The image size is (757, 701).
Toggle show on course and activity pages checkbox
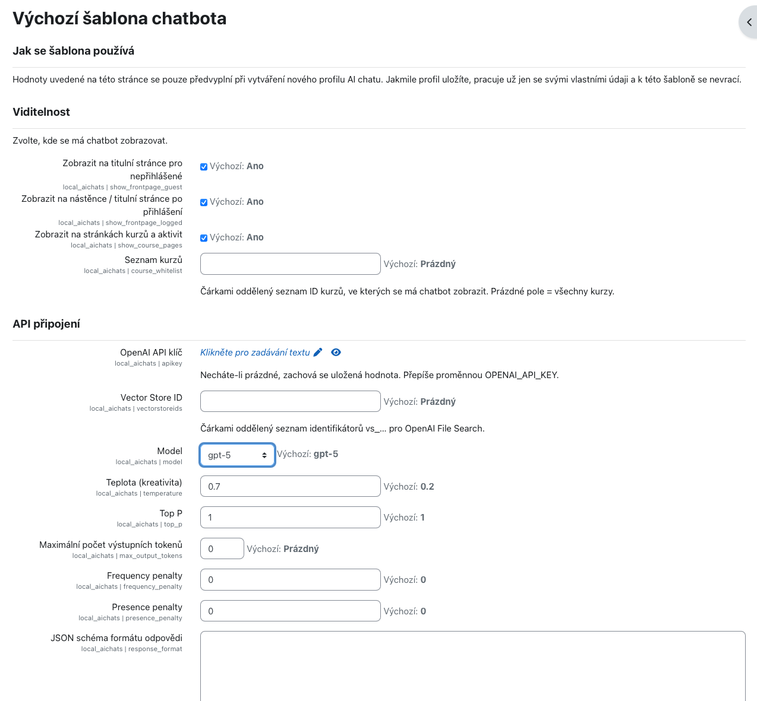[x=204, y=238]
